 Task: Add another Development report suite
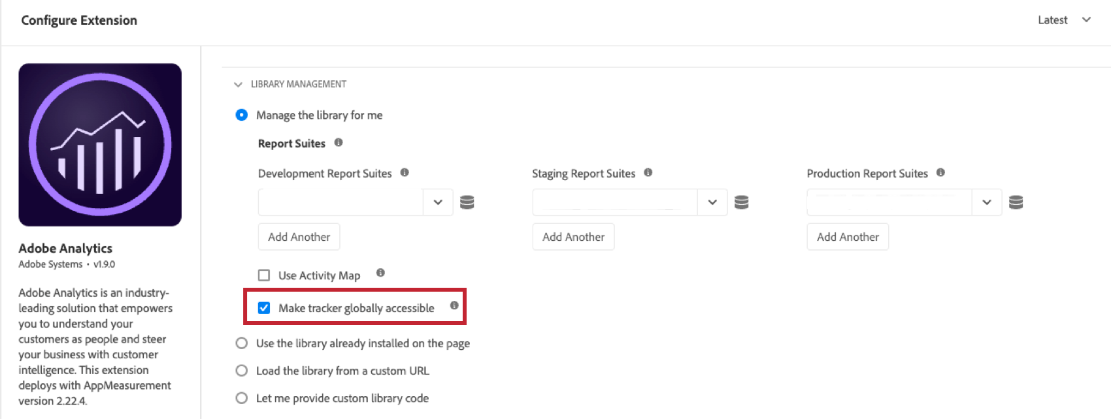299,237
